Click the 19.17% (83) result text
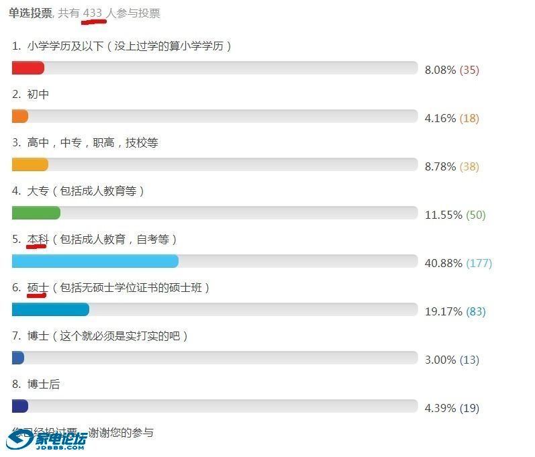The image size is (535, 457). click(x=454, y=311)
